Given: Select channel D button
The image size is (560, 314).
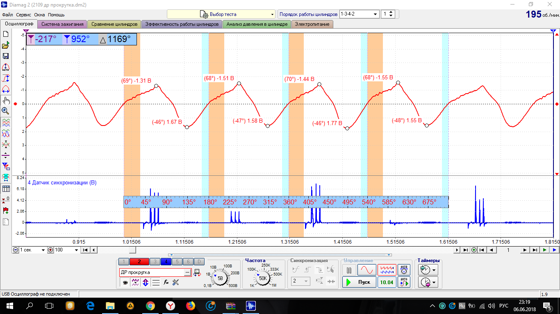Looking at the screenshot, I should (x=198, y=262).
